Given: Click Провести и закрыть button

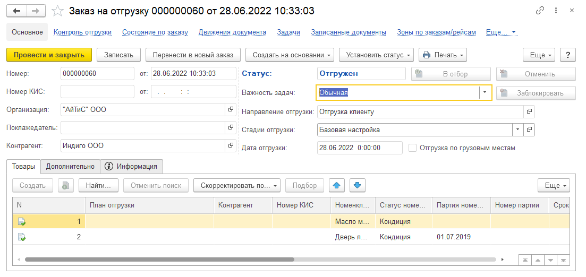Looking at the screenshot, I should pos(49,55).
